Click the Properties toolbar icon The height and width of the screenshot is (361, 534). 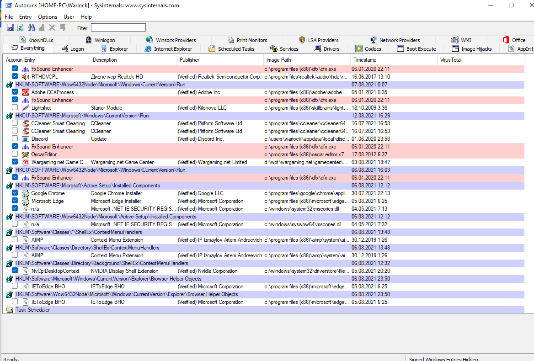tap(42, 27)
